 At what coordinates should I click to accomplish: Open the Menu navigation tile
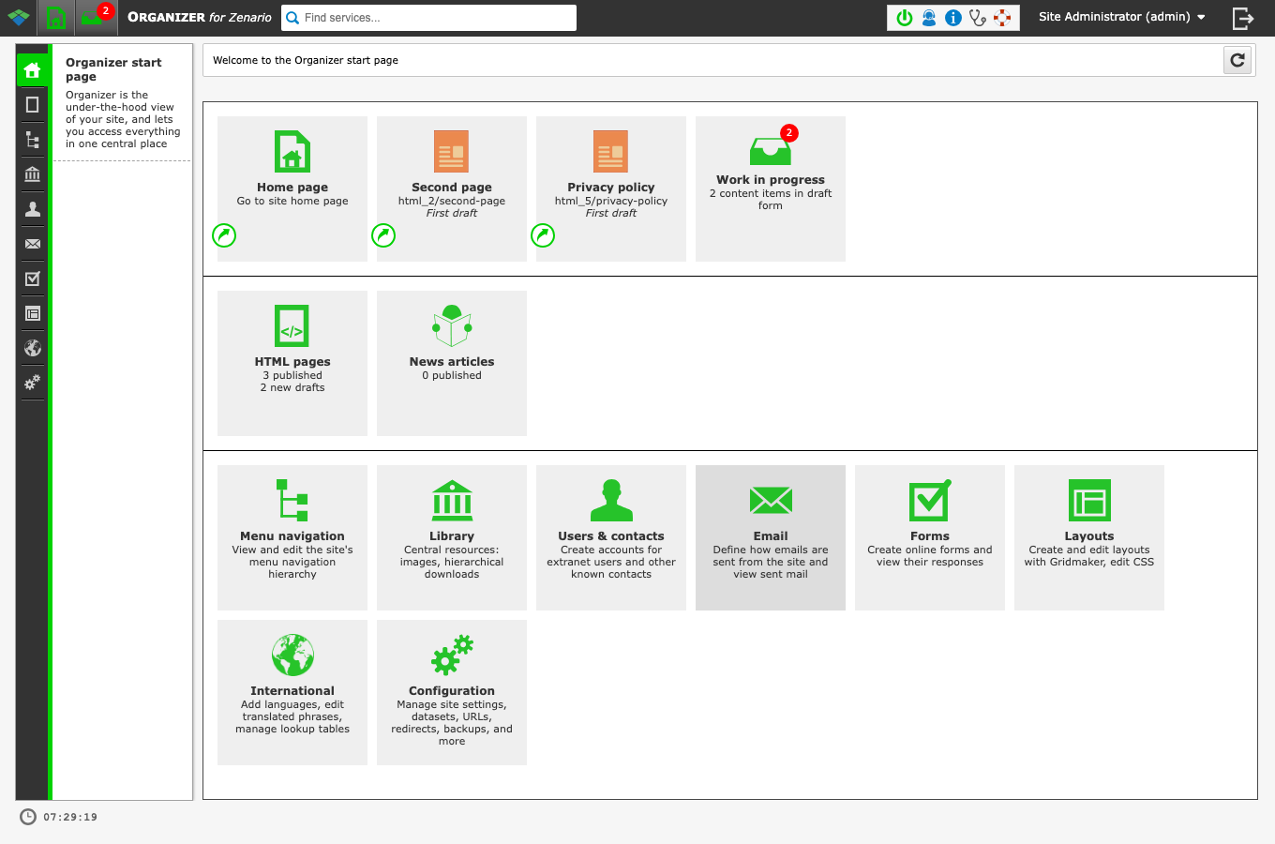coord(292,537)
